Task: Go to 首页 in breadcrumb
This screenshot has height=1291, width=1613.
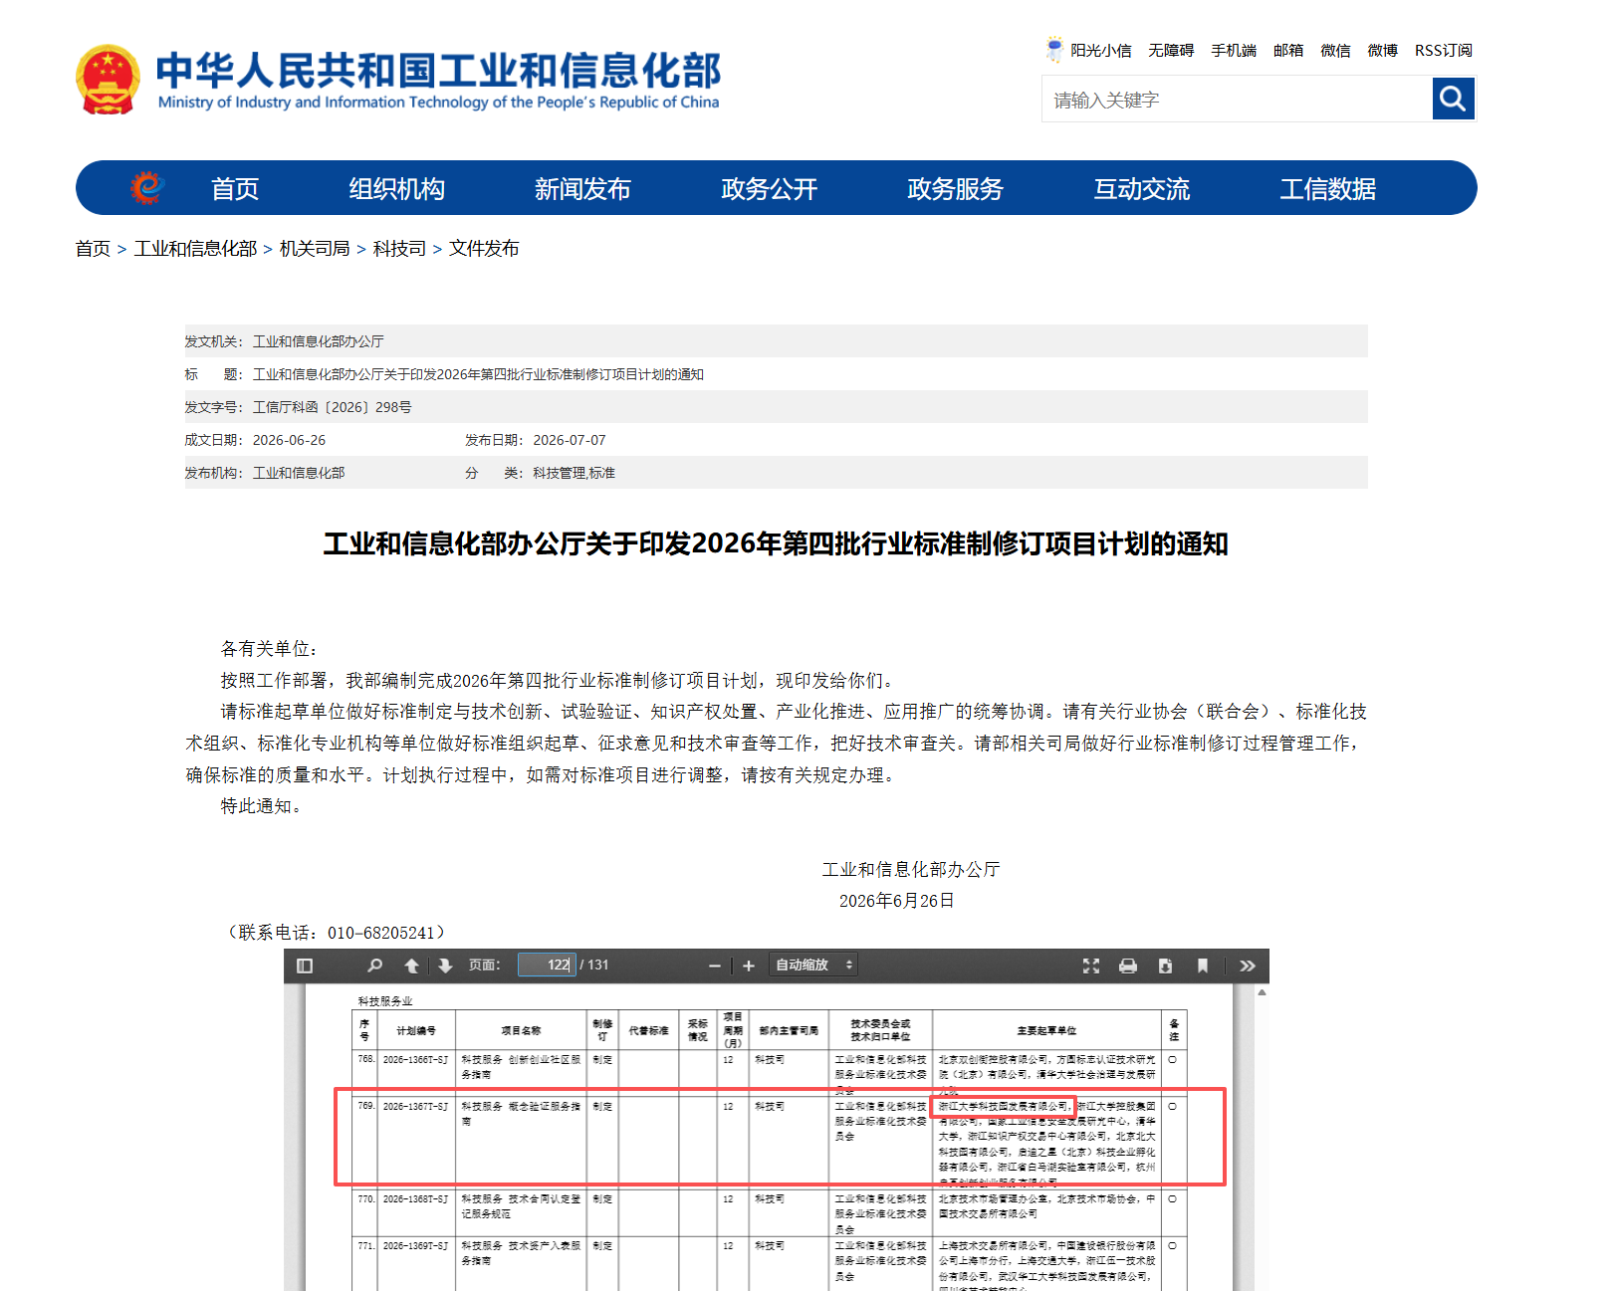Action: (93, 248)
